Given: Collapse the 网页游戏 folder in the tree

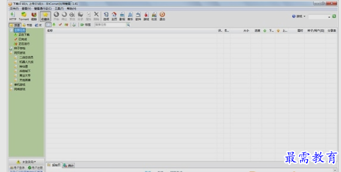Looking at the screenshot, I should pos(20,53).
